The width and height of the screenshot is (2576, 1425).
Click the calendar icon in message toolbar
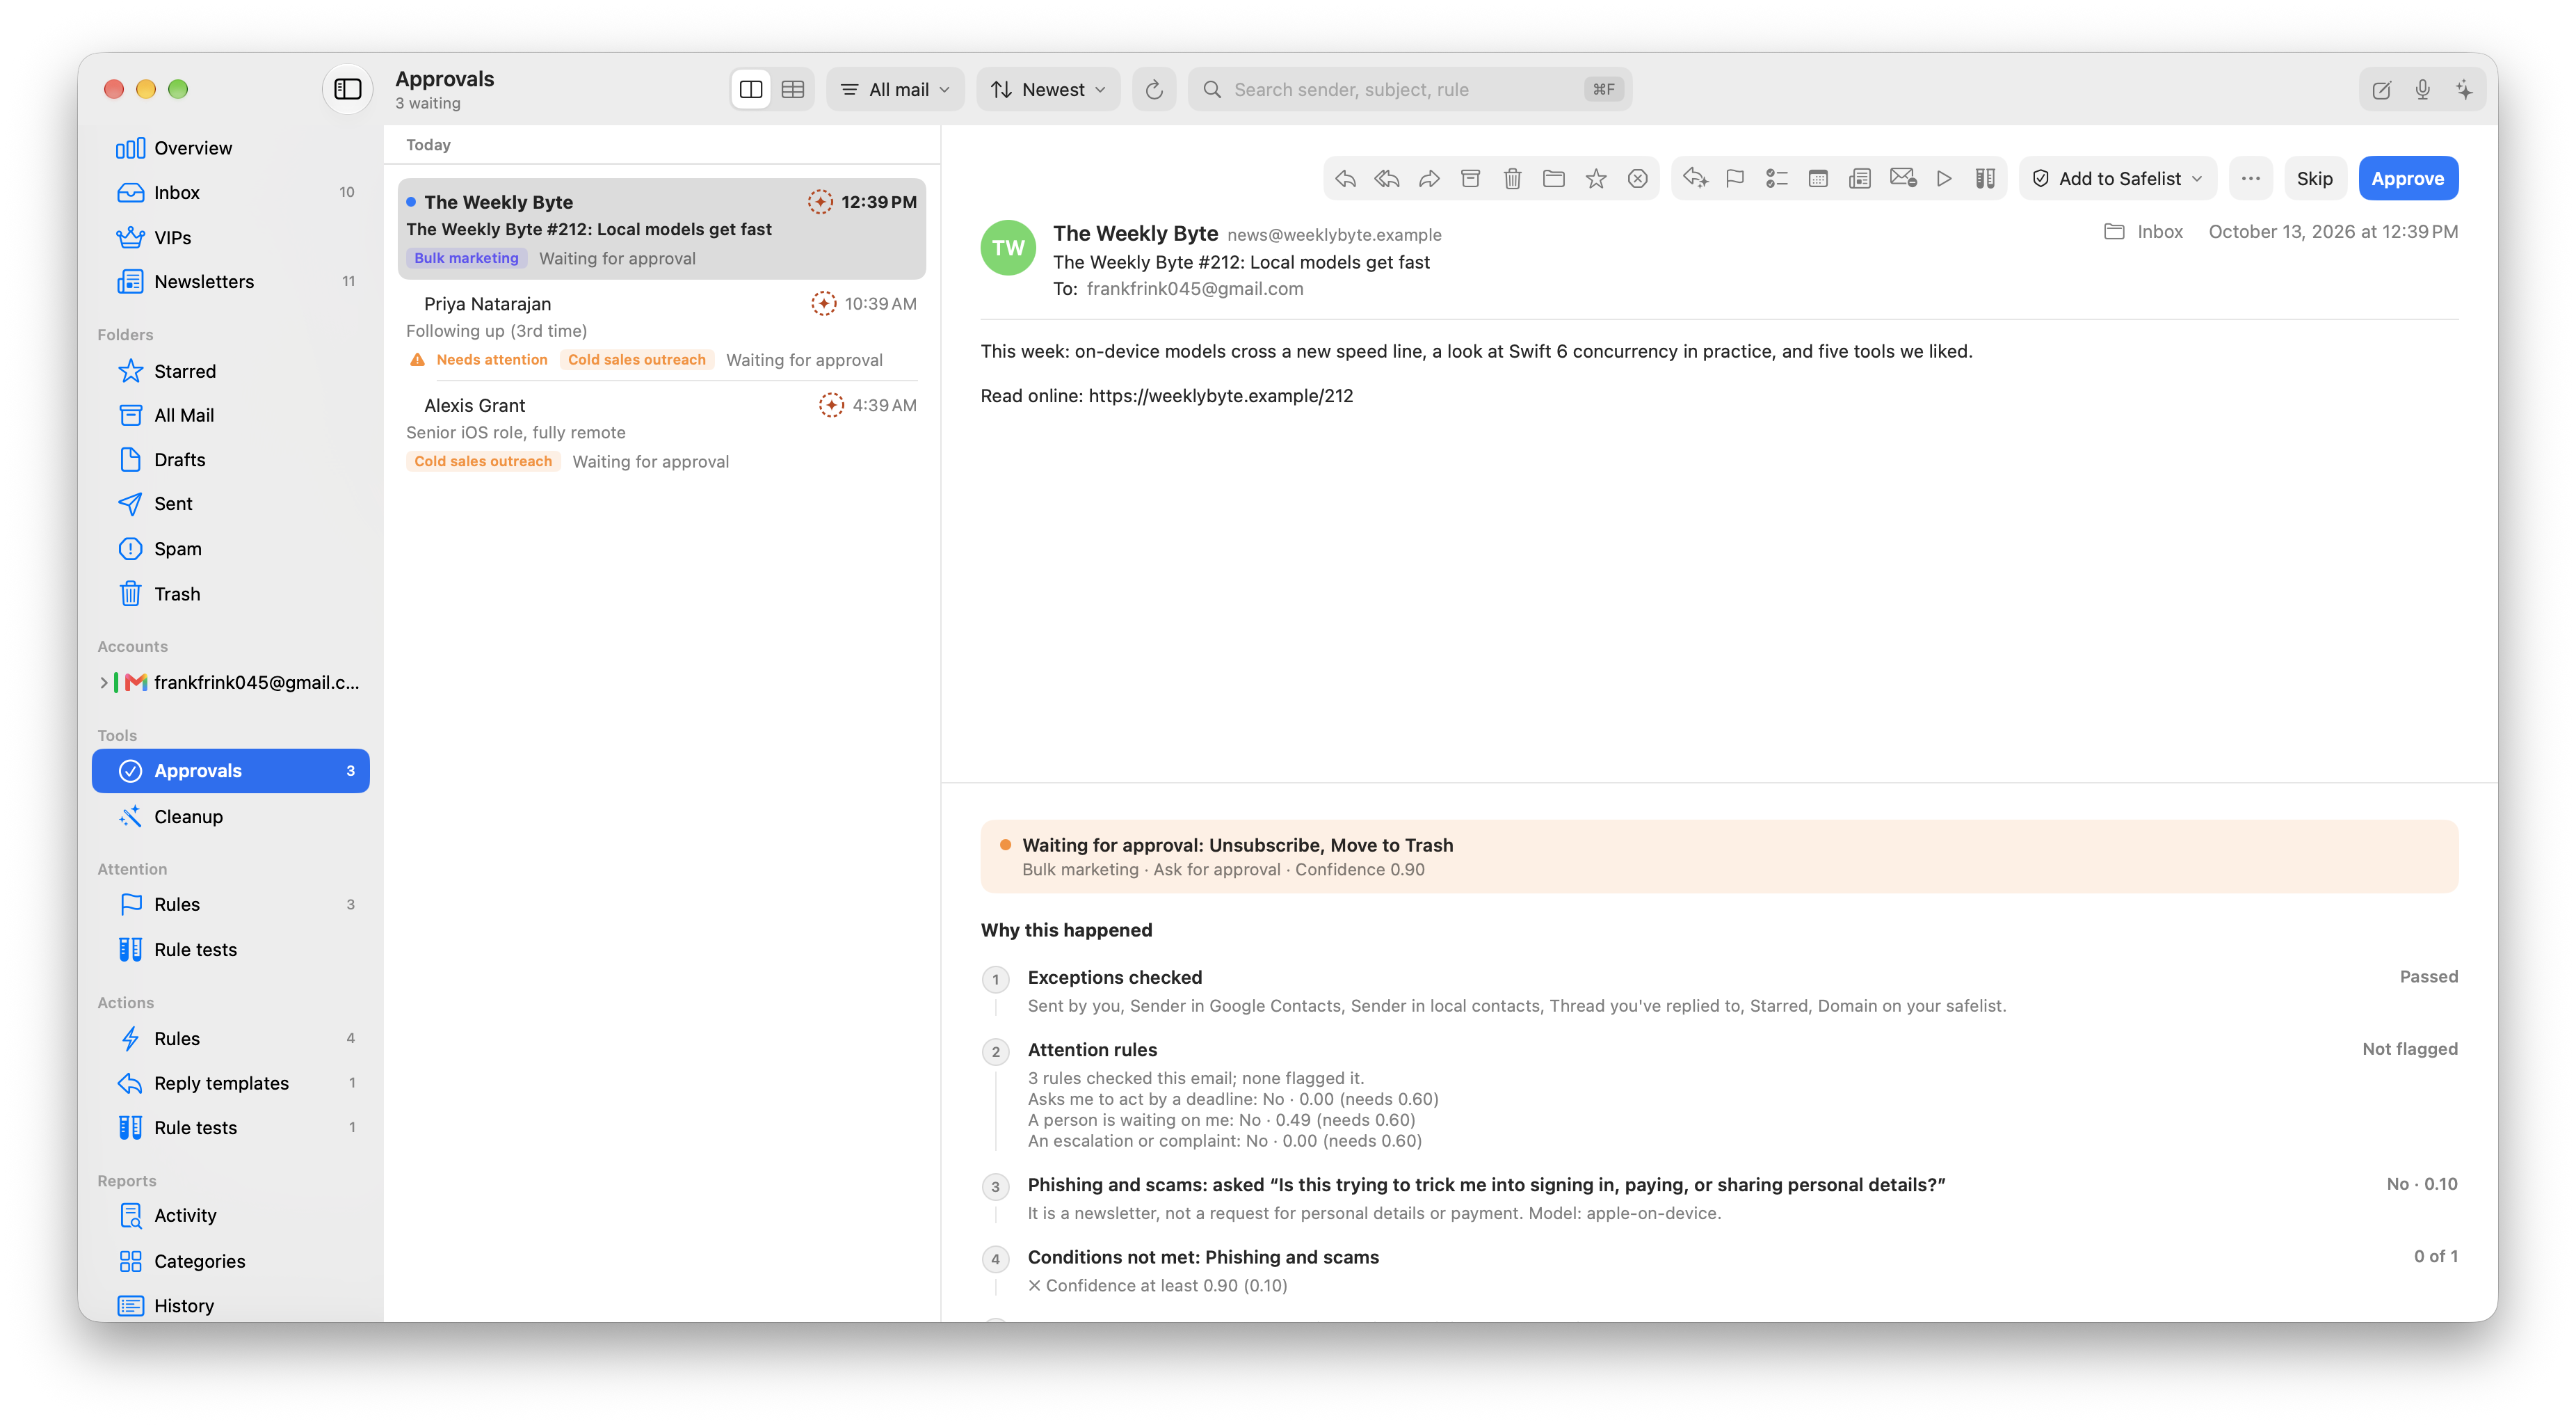point(1818,178)
